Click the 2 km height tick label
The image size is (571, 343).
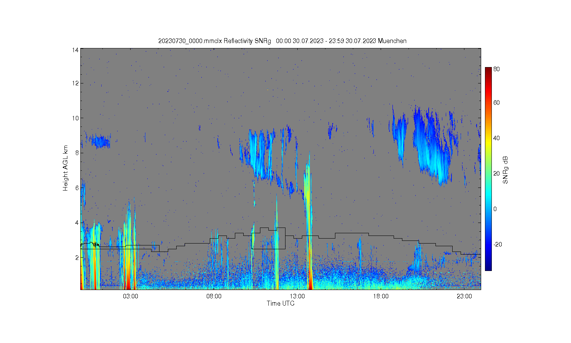point(77,258)
